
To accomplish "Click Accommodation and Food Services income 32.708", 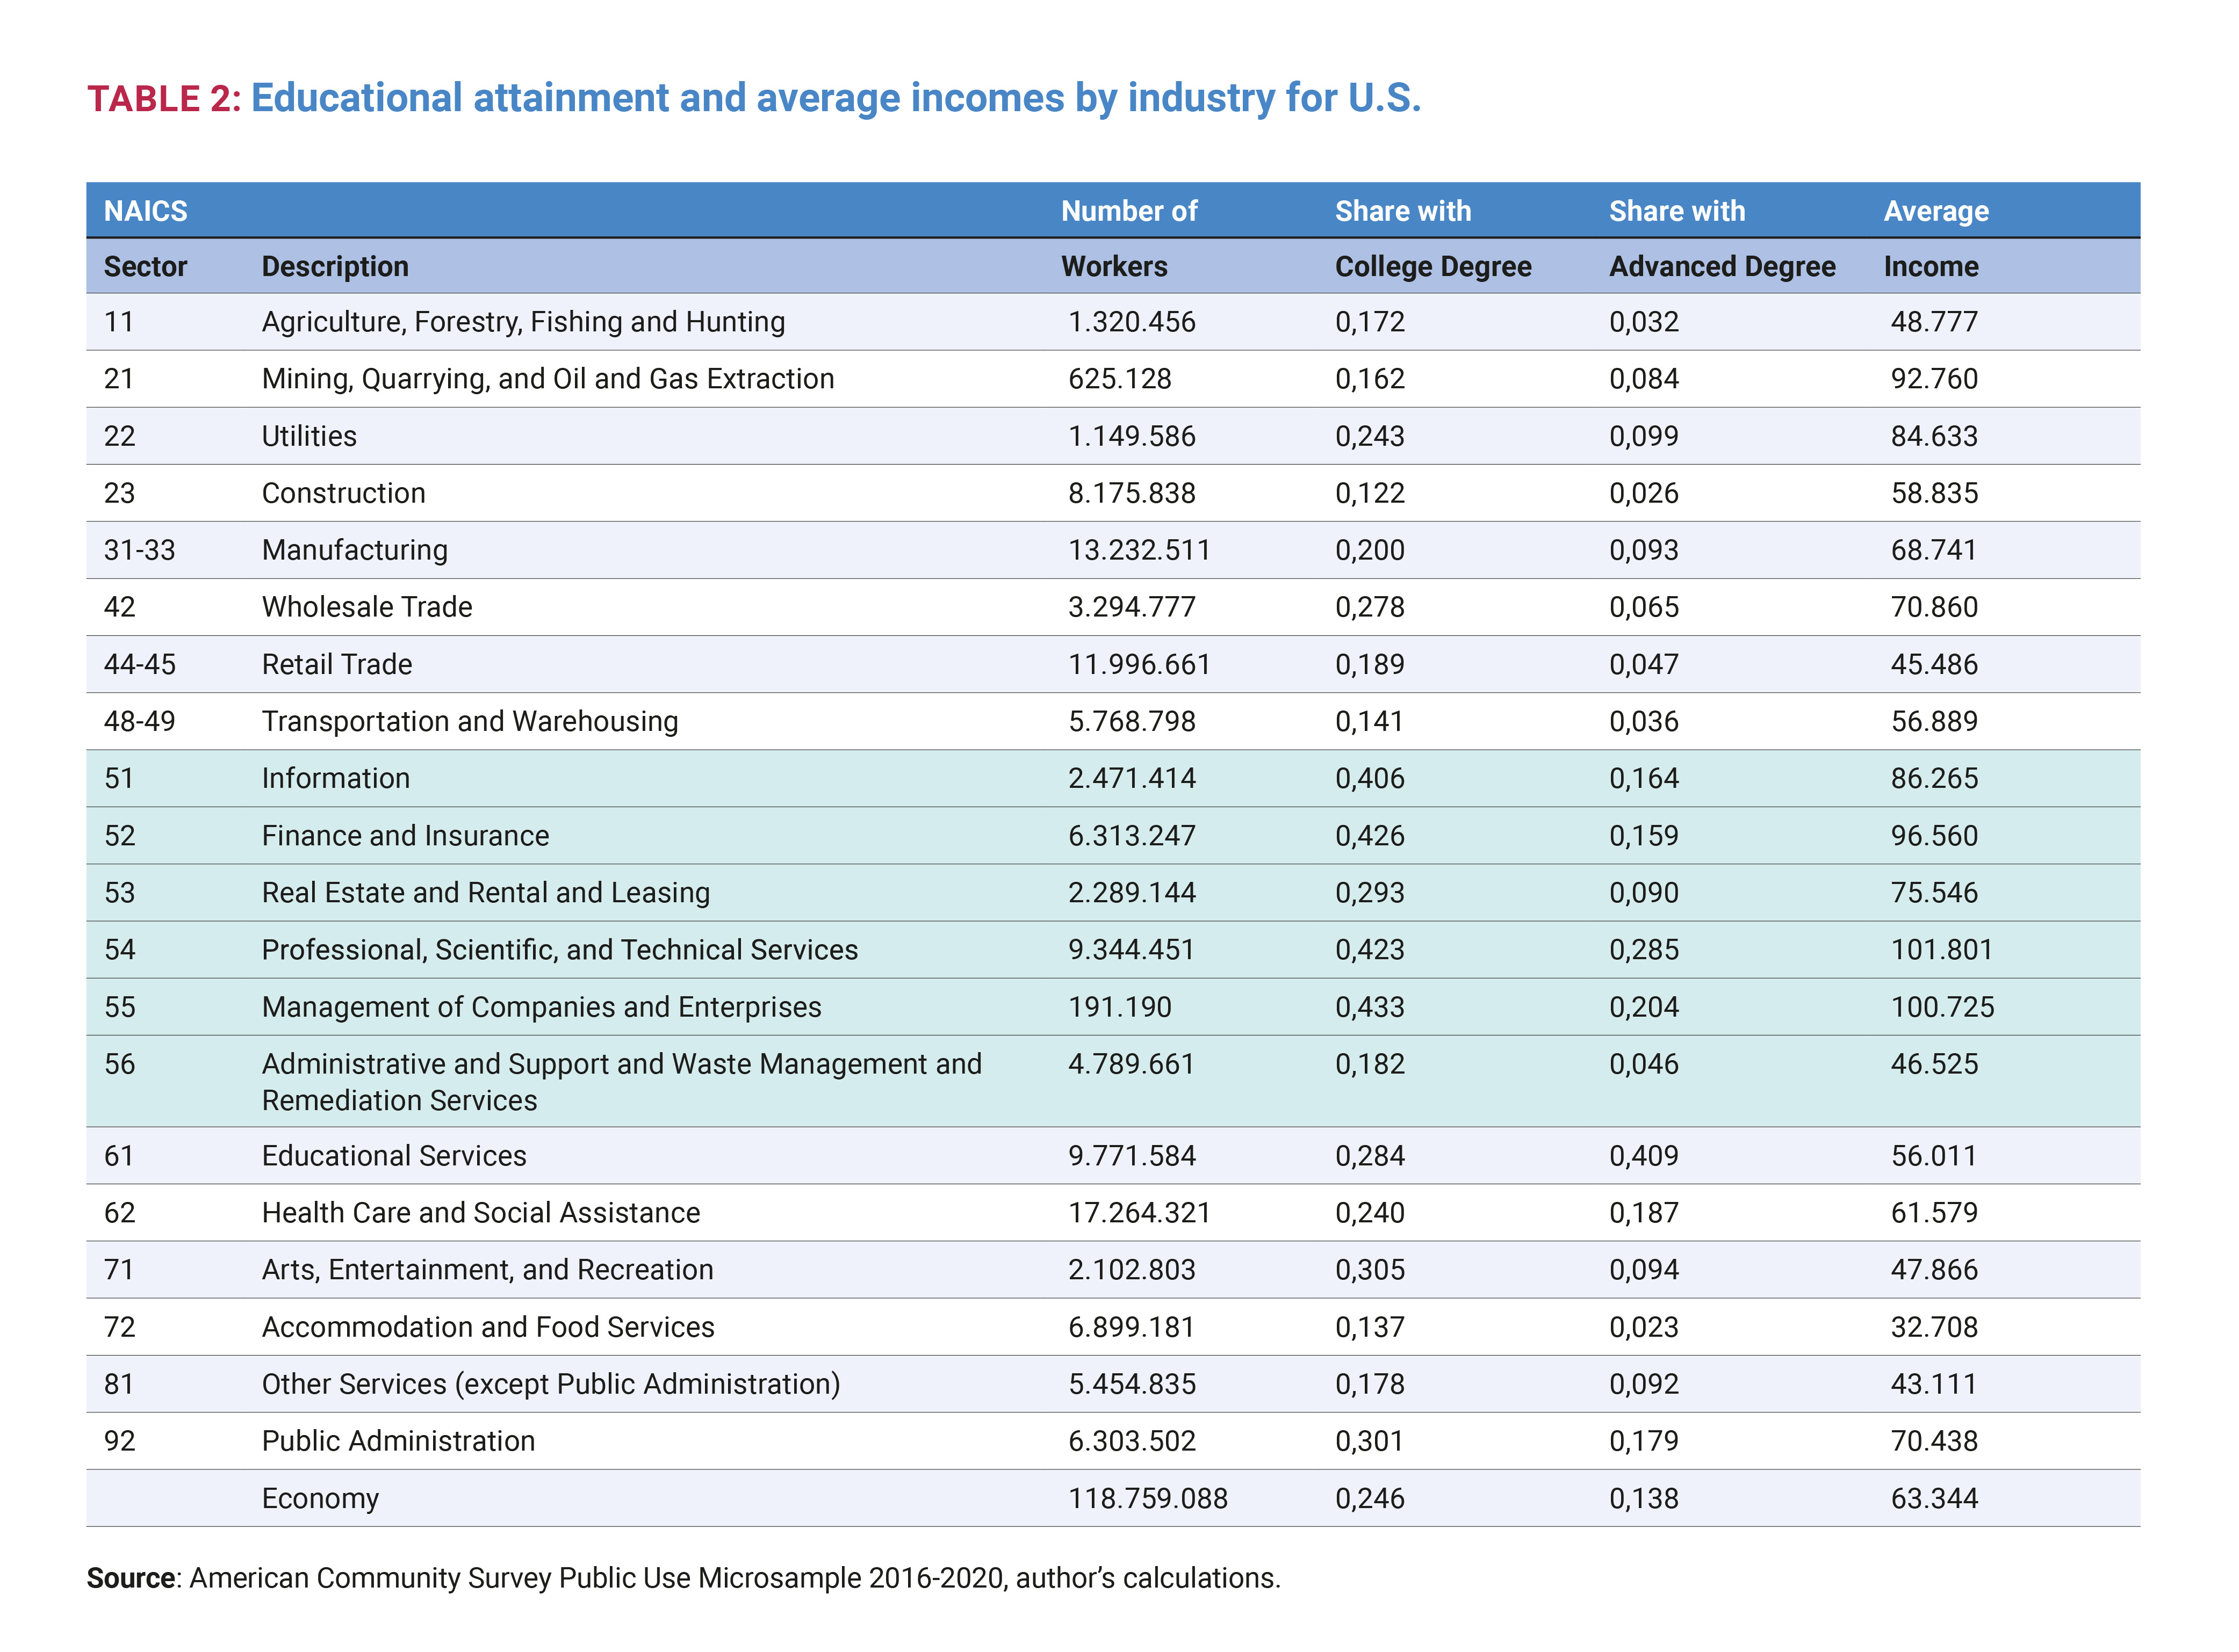I will (1933, 1327).
